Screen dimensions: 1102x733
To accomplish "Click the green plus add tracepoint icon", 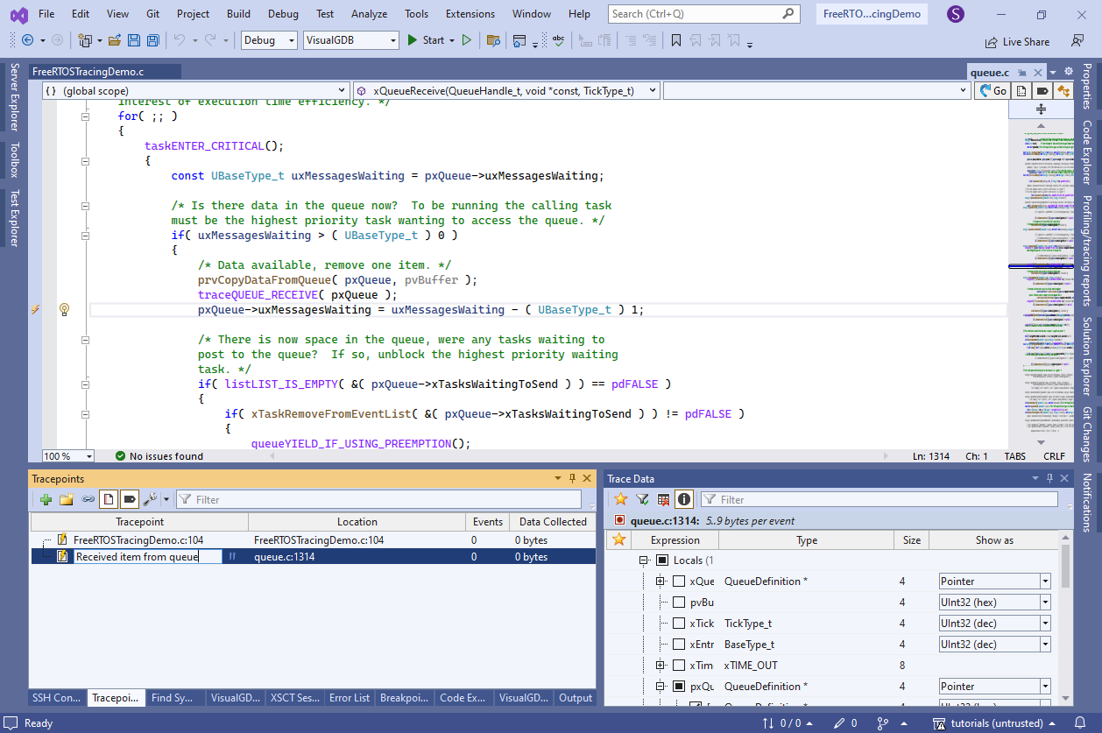I will 46,499.
